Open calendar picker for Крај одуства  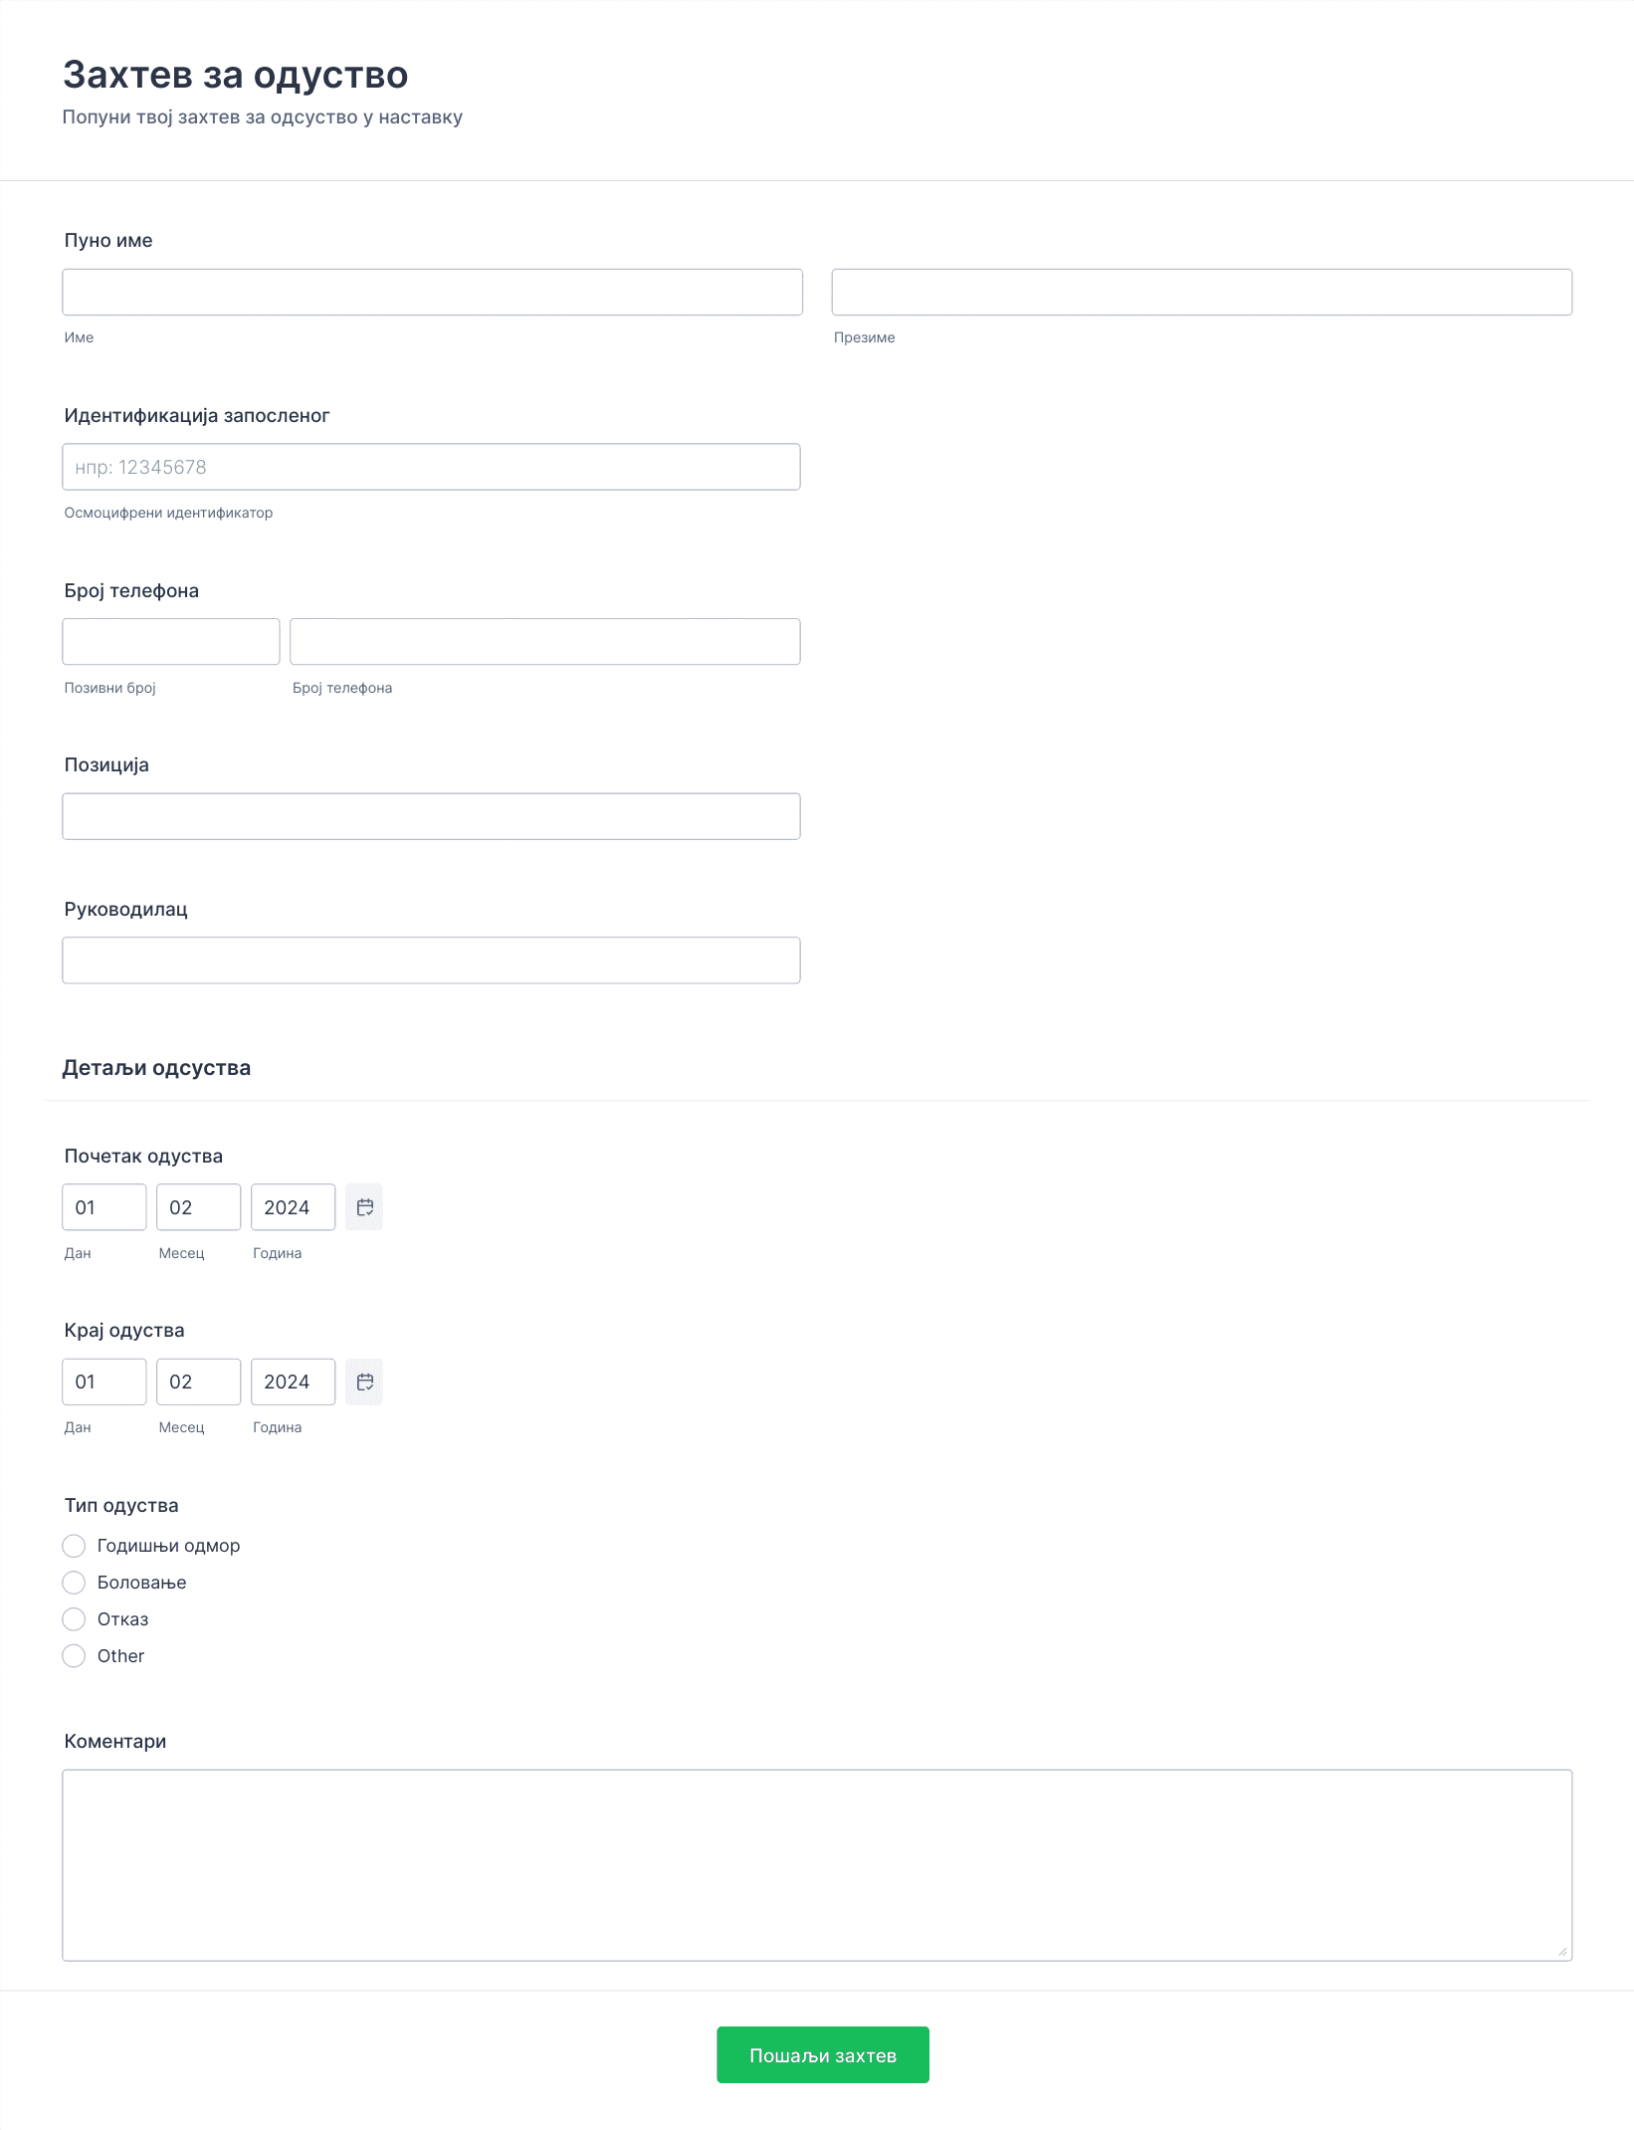(364, 1382)
